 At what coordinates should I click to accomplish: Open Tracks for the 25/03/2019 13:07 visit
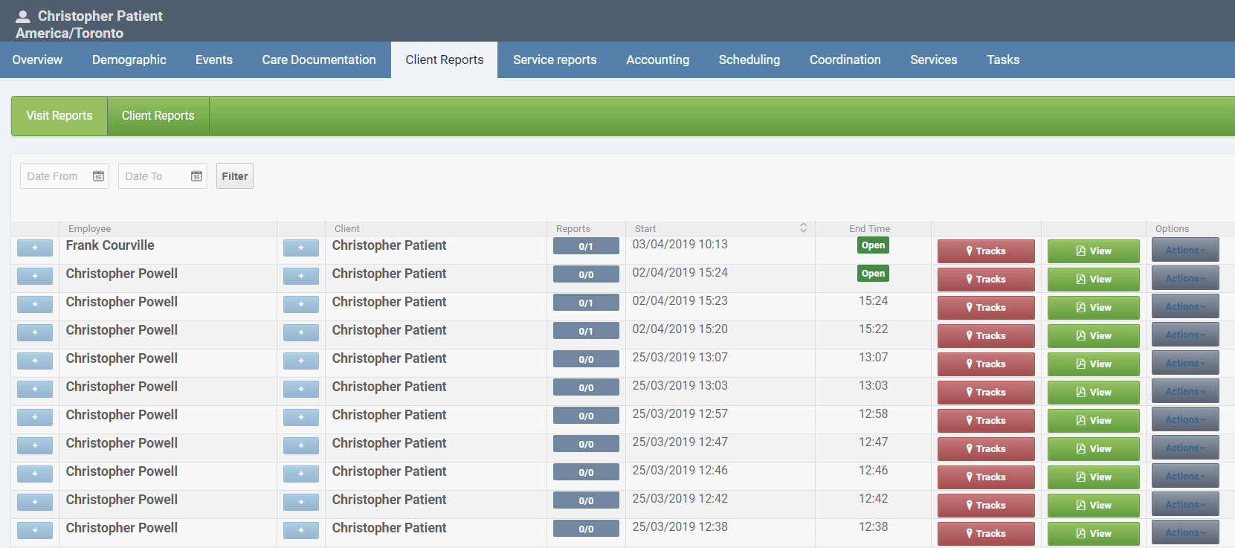(985, 364)
